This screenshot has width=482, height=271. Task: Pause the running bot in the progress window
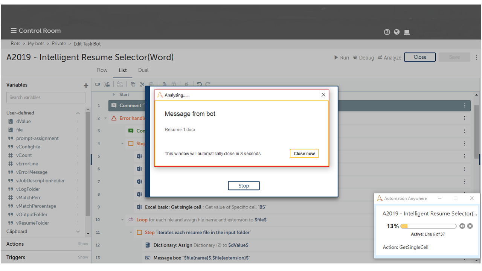tap(462, 226)
